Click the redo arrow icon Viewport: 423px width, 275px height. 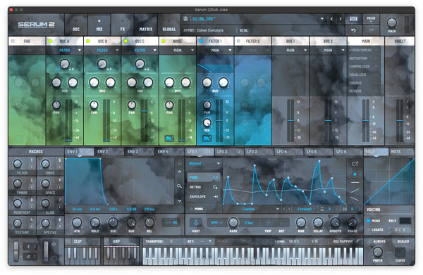(371, 30)
